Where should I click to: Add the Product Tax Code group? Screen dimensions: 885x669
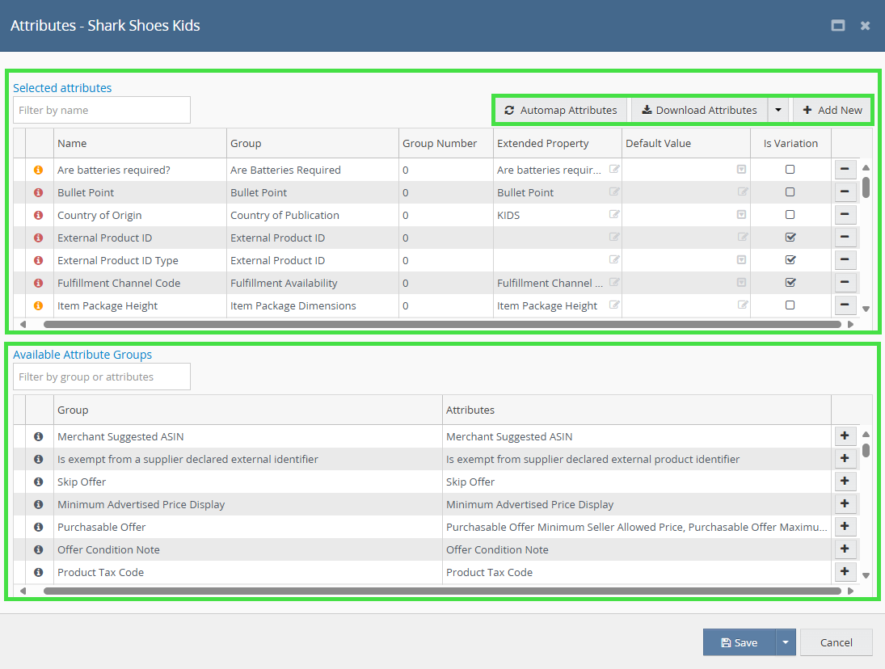[844, 572]
